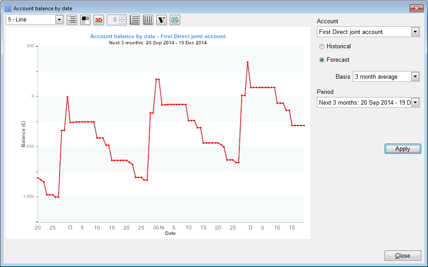Click the 'Balance (£)' axis label
428x267 pixels.
(23, 134)
